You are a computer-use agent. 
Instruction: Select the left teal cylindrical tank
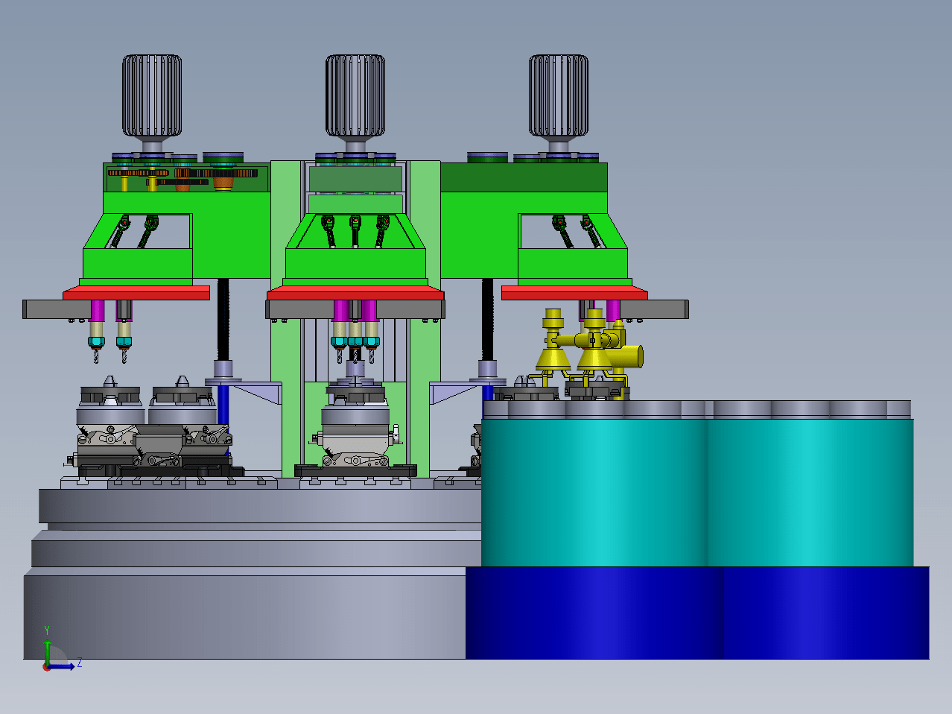tap(594, 492)
